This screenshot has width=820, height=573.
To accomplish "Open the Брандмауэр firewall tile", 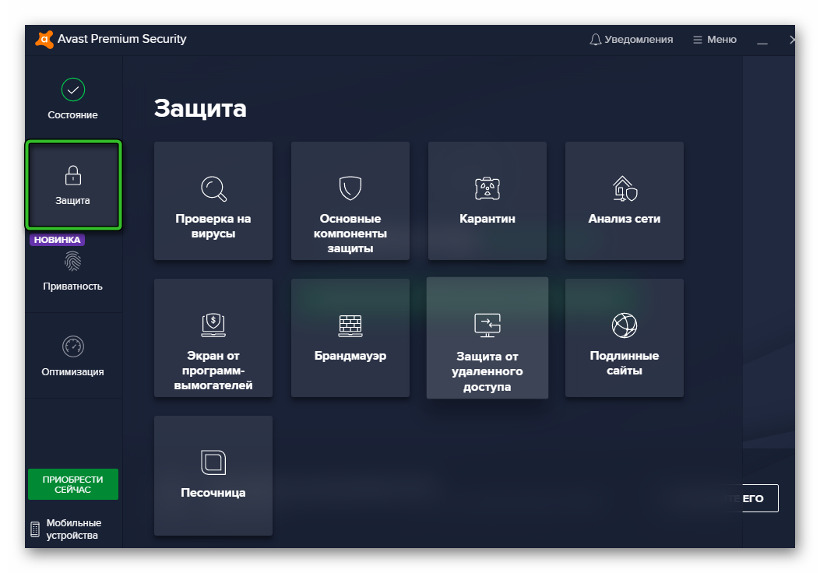I will pyautogui.click(x=350, y=338).
